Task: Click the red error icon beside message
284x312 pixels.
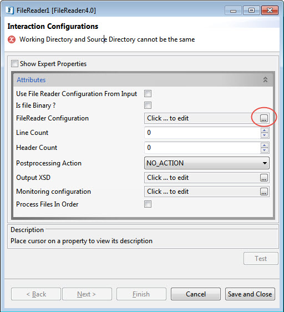Action: pyautogui.click(x=12, y=39)
